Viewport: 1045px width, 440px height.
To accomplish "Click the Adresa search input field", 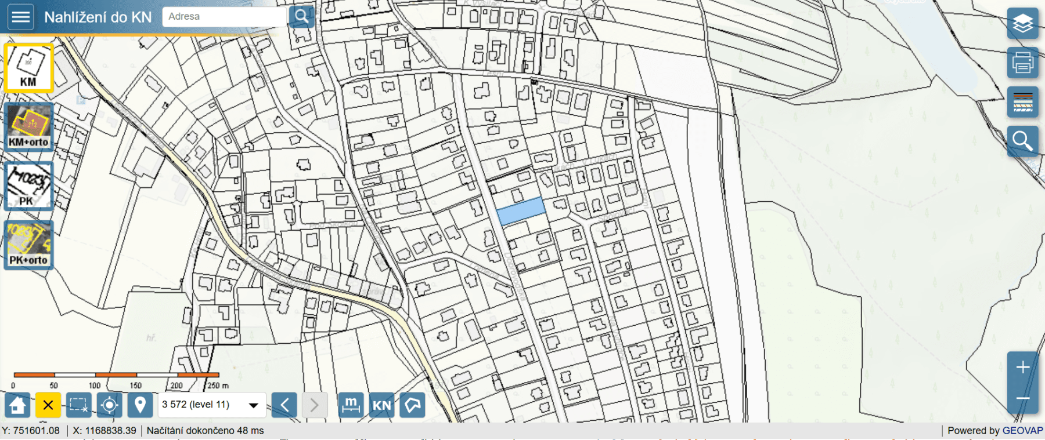I will point(224,17).
